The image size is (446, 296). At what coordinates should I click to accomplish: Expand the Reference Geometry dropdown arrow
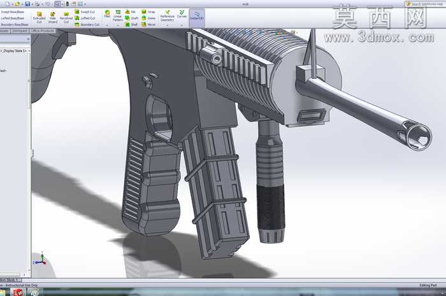167,25
